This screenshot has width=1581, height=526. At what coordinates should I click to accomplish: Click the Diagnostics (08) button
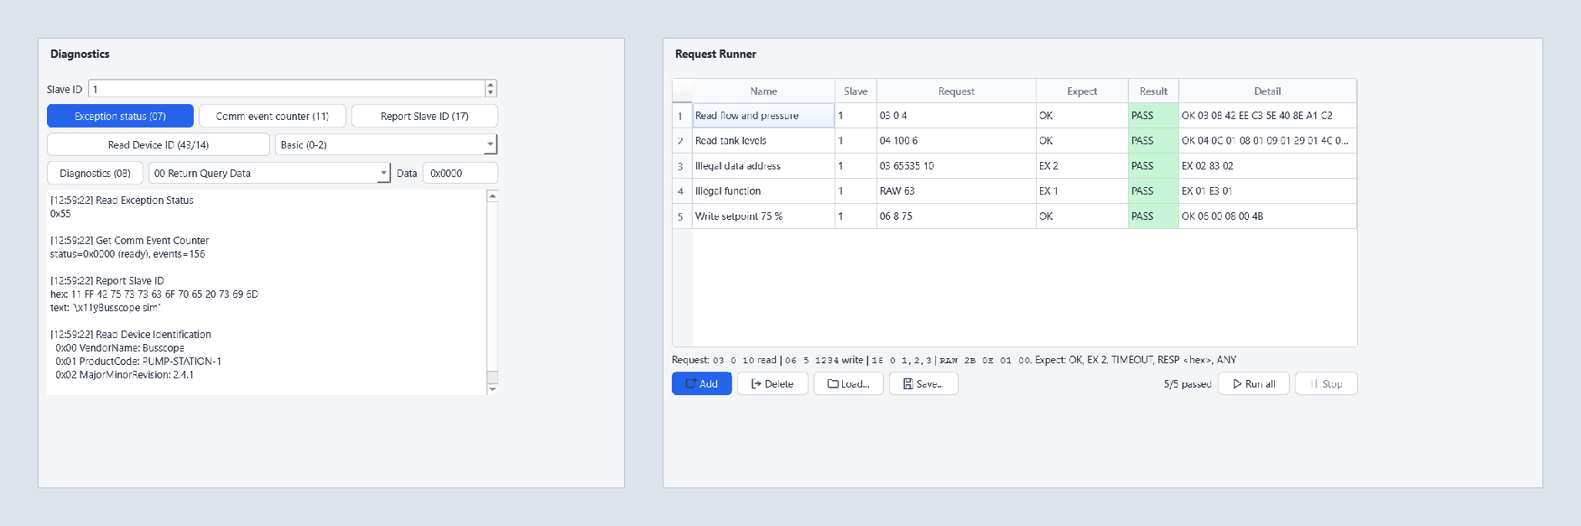tap(95, 173)
